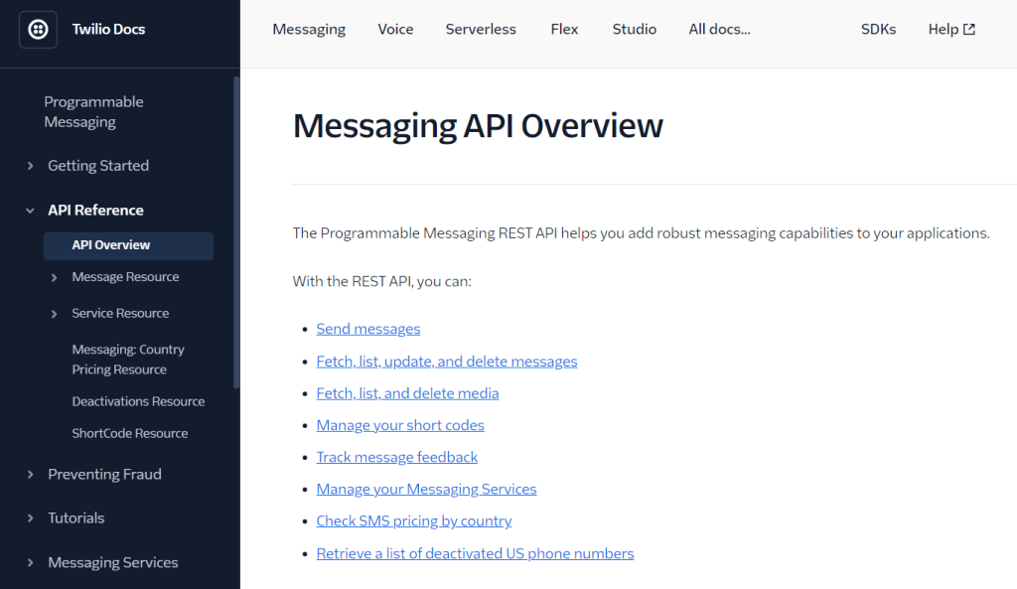Viewport: 1017px width, 589px height.
Task: Open the "Send messages" link
Action: pyautogui.click(x=367, y=328)
